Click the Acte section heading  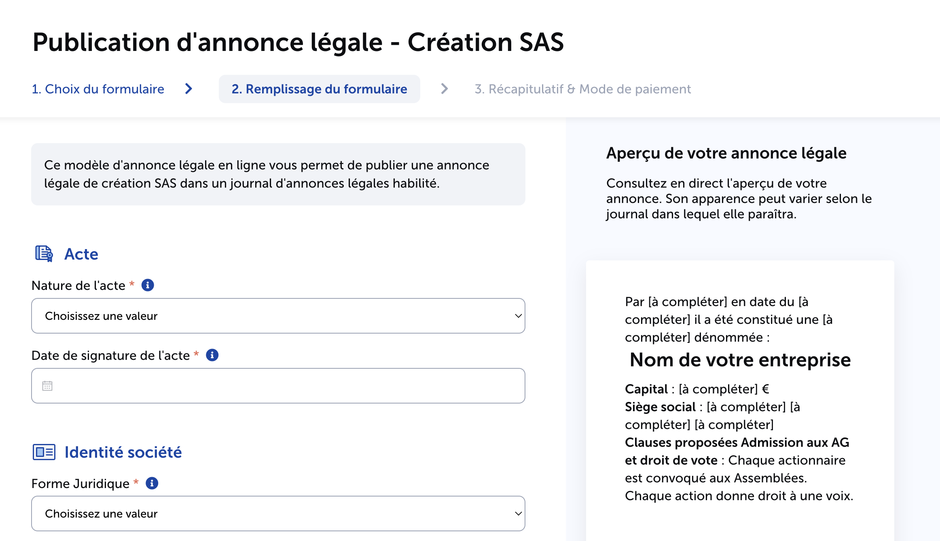pyautogui.click(x=81, y=254)
